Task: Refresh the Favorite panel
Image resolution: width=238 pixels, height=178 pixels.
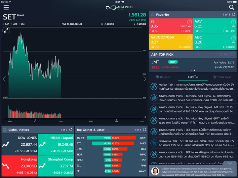Action: tap(234, 15)
